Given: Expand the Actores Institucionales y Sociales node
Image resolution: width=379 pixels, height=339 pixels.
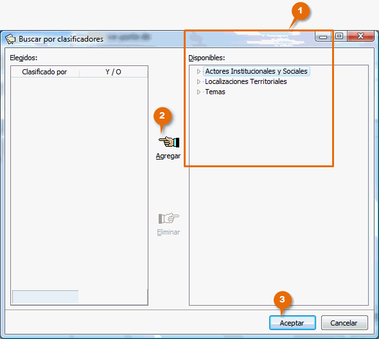Looking at the screenshot, I should pyautogui.click(x=198, y=71).
